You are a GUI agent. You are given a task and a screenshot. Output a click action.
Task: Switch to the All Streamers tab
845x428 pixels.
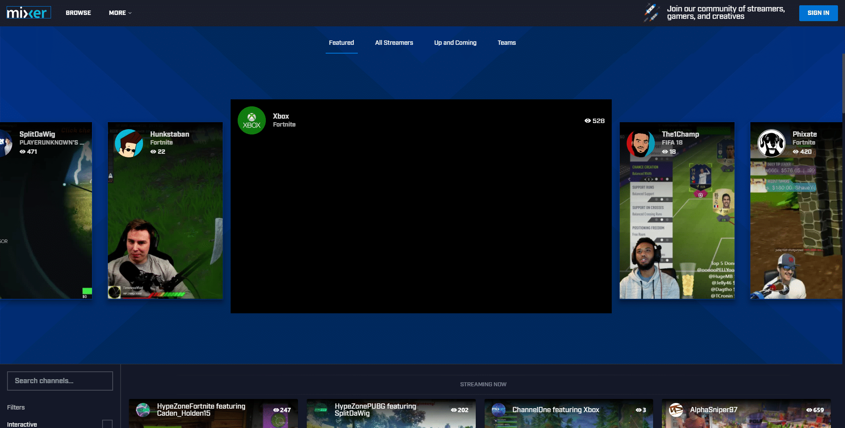pyautogui.click(x=394, y=43)
